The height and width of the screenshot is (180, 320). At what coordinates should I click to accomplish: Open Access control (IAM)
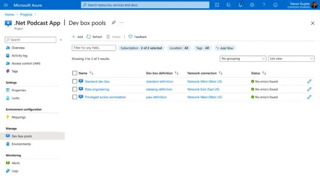26,64
